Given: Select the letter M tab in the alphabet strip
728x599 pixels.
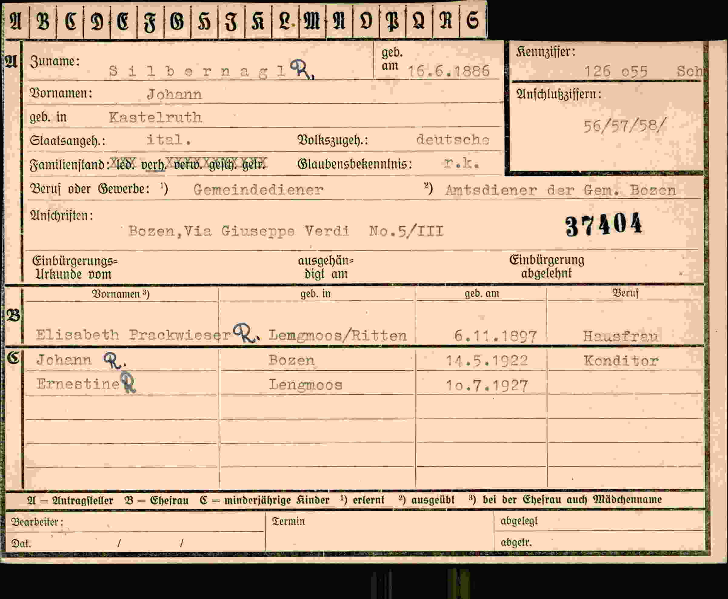Looking at the screenshot, I should [x=312, y=21].
